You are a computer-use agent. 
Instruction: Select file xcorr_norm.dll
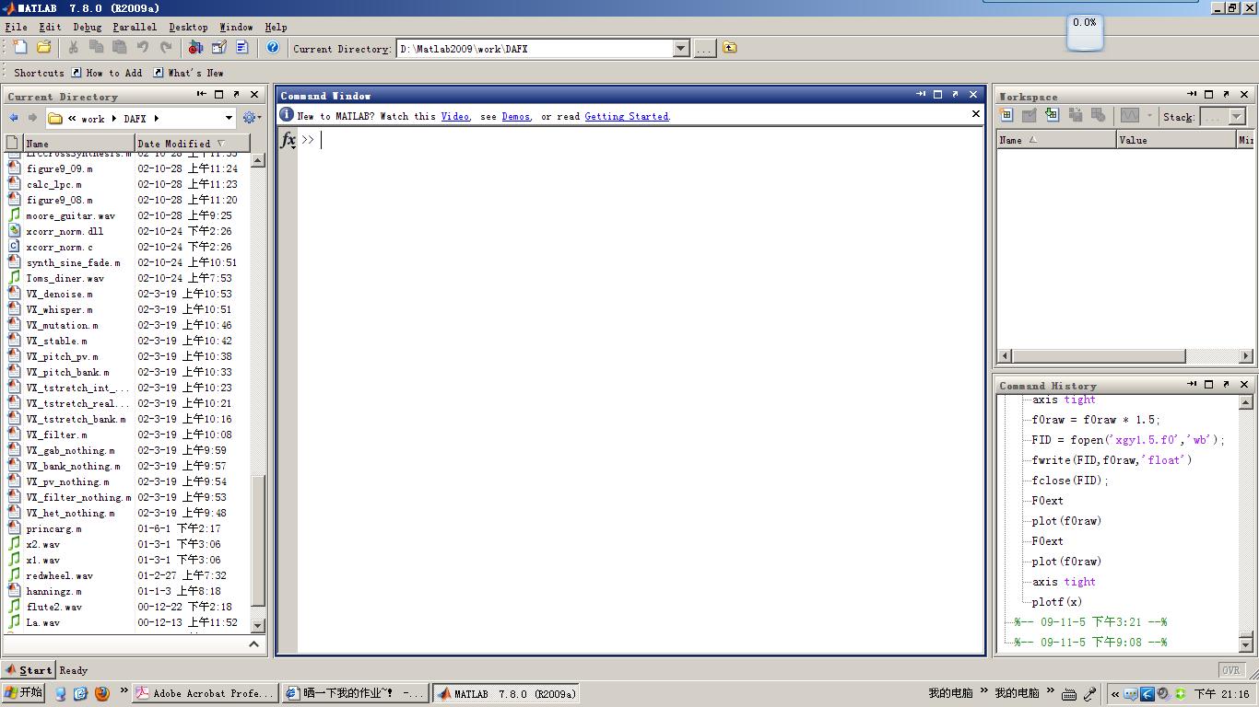click(65, 231)
